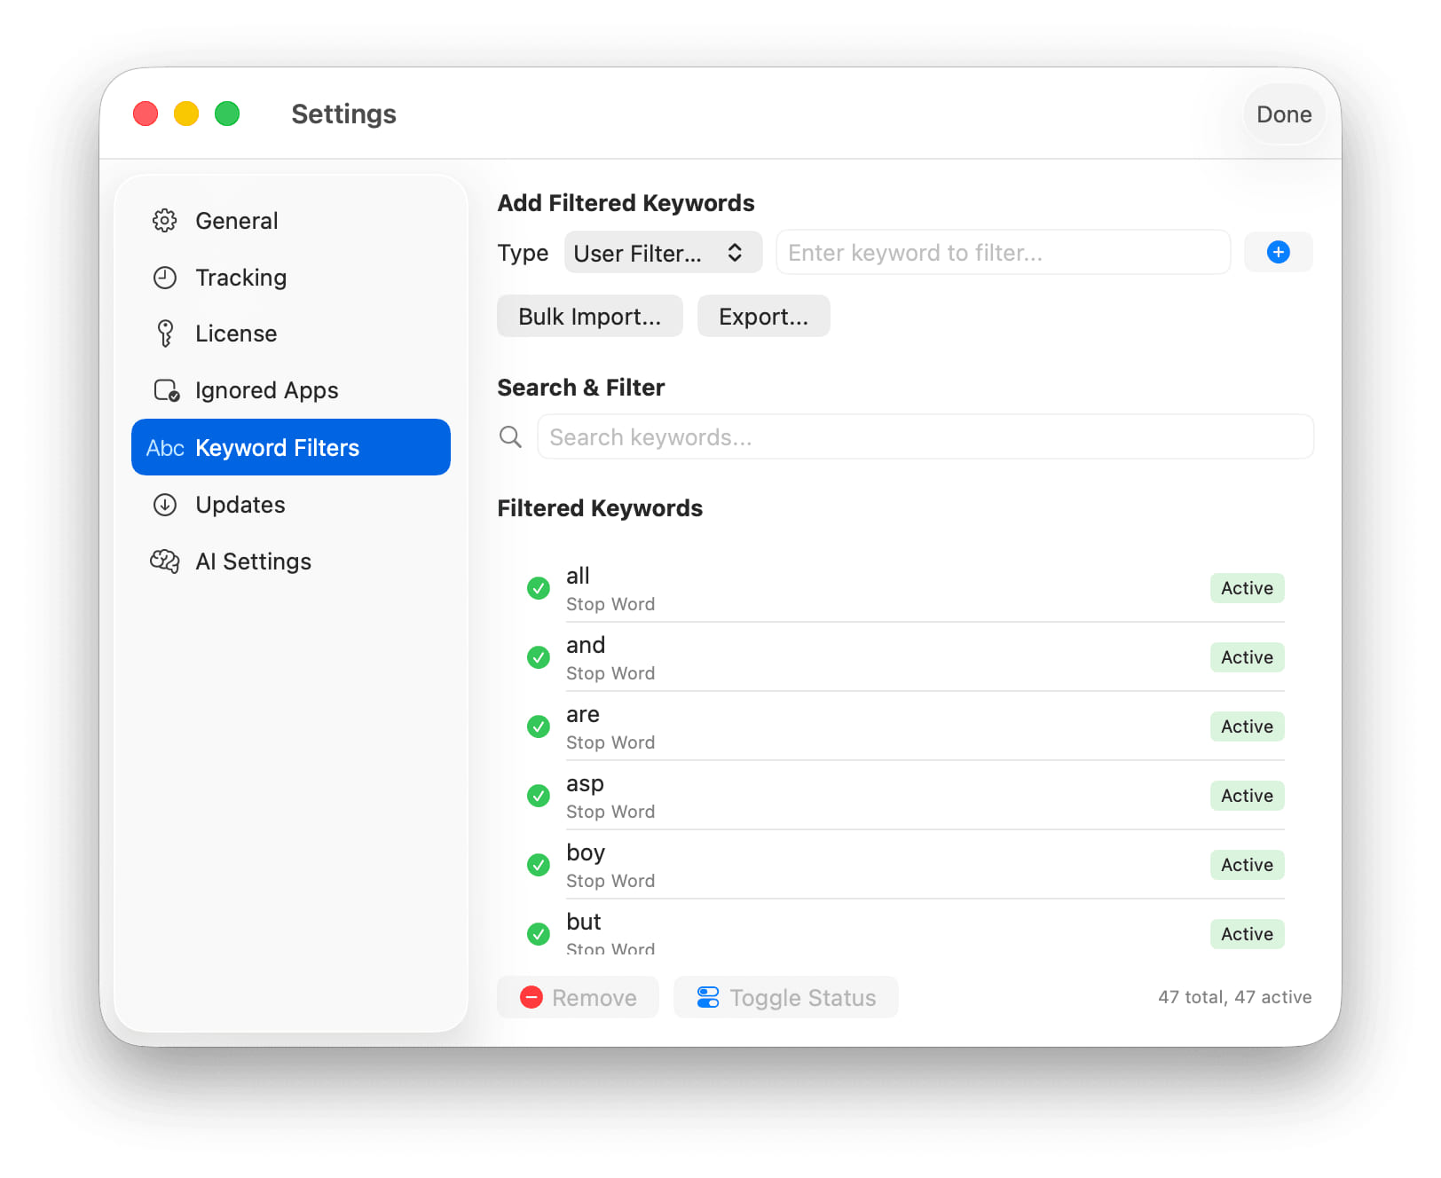Click the License key icon
This screenshot has height=1178, width=1441.
pyautogui.click(x=165, y=334)
